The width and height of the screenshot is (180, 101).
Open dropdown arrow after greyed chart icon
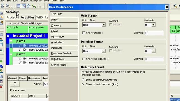pyautogui.click(x=43, y=7)
